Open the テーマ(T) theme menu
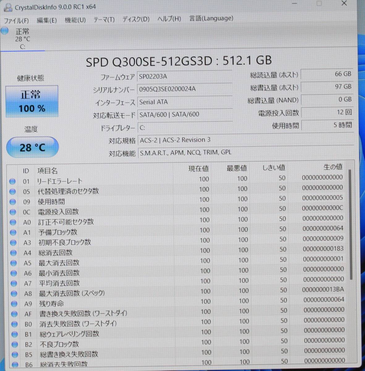 [104, 19]
